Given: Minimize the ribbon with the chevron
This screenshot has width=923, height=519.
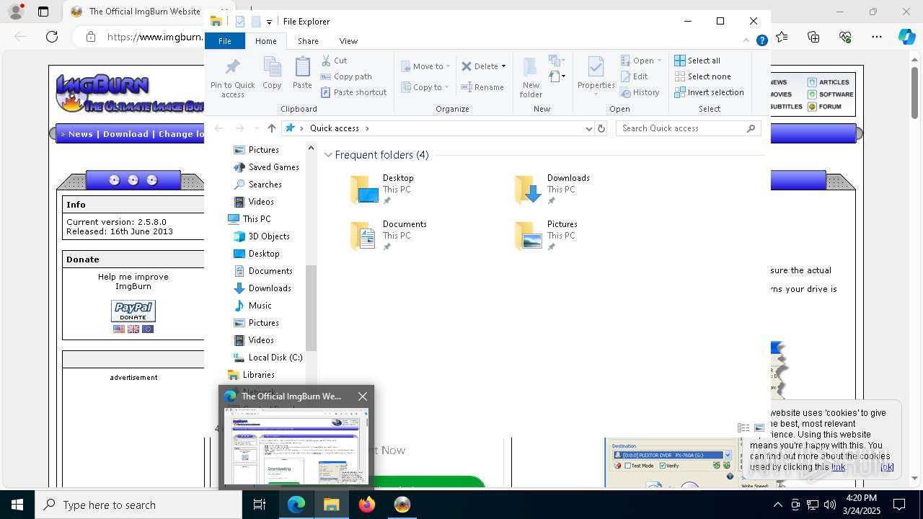Looking at the screenshot, I should pyautogui.click(x=746, y=41).
